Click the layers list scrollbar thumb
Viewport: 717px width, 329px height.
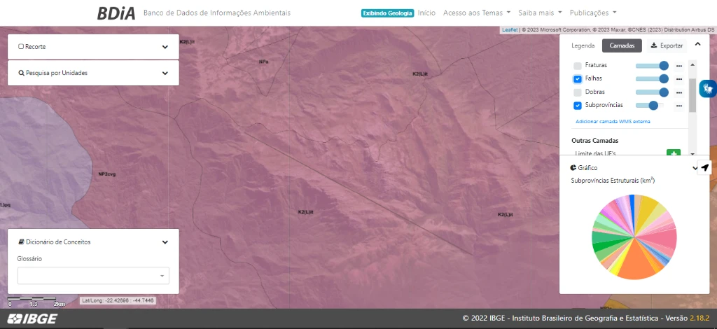692,95
